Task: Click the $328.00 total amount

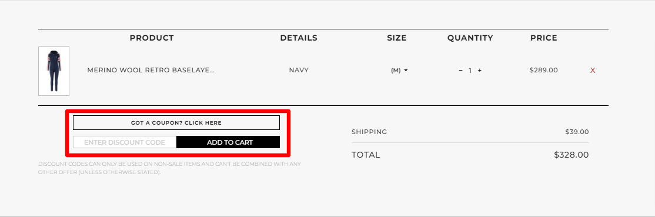Action: (572, 155)
